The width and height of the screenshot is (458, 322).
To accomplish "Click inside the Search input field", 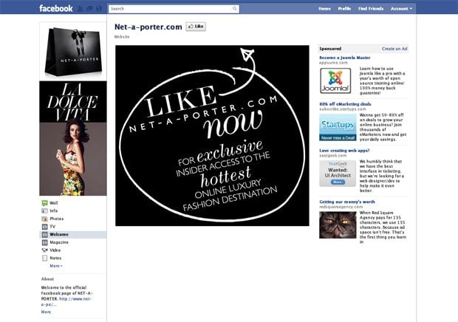I will point(170,9).
